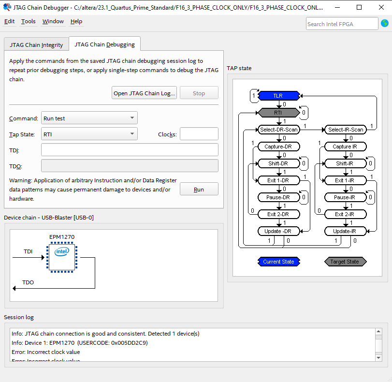Click the EPM1270 device label
Screen dimensions: 392x382
(x=62, y=236)
